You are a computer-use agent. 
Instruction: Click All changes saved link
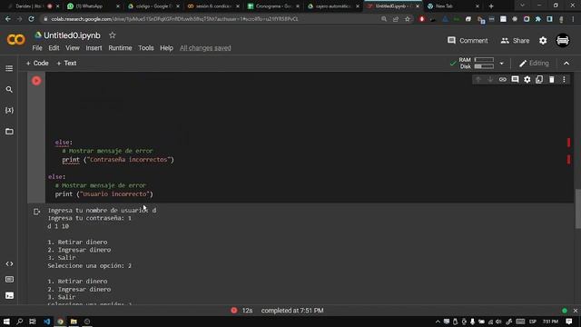205,48
